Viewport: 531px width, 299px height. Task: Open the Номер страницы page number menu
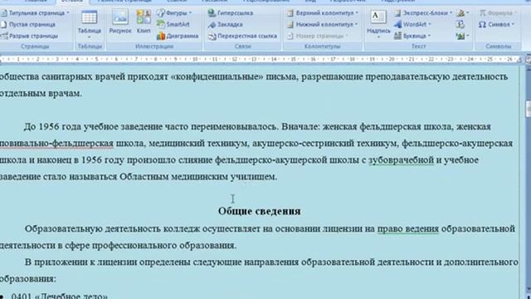[x=318, y=36]
